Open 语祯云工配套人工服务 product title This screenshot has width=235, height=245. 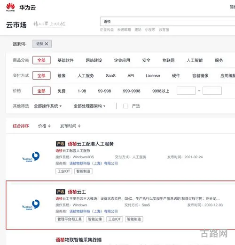tap(91, 144)
